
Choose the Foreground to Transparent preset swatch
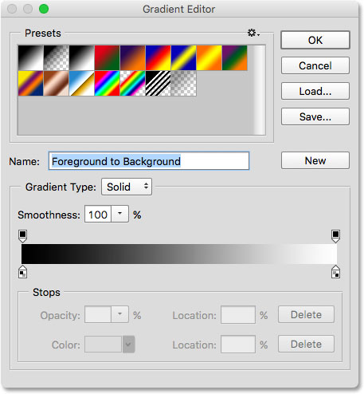point(57,57)
